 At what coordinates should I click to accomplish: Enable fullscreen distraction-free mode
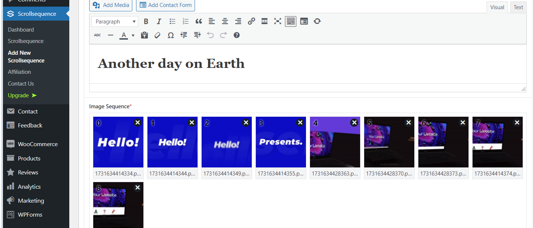278,21
